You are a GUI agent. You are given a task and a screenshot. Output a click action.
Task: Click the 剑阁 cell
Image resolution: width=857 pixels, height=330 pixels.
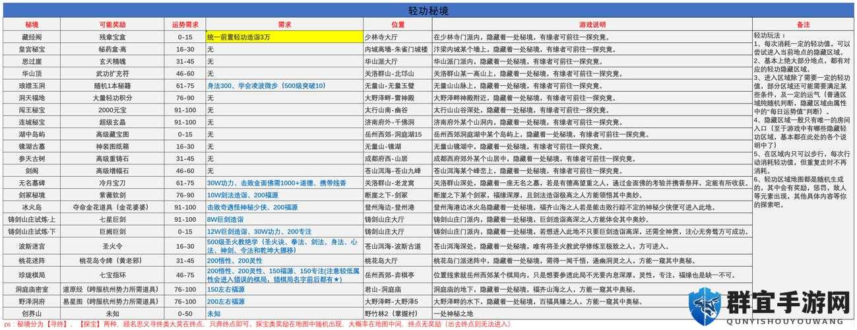pyautogui.click(x=32, y=171)
